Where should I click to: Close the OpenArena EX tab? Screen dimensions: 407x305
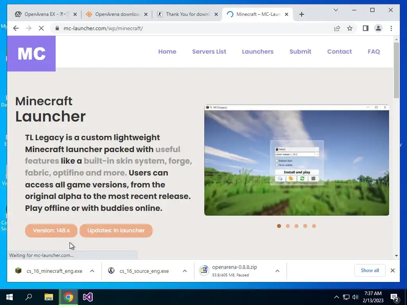coord(75,14)
